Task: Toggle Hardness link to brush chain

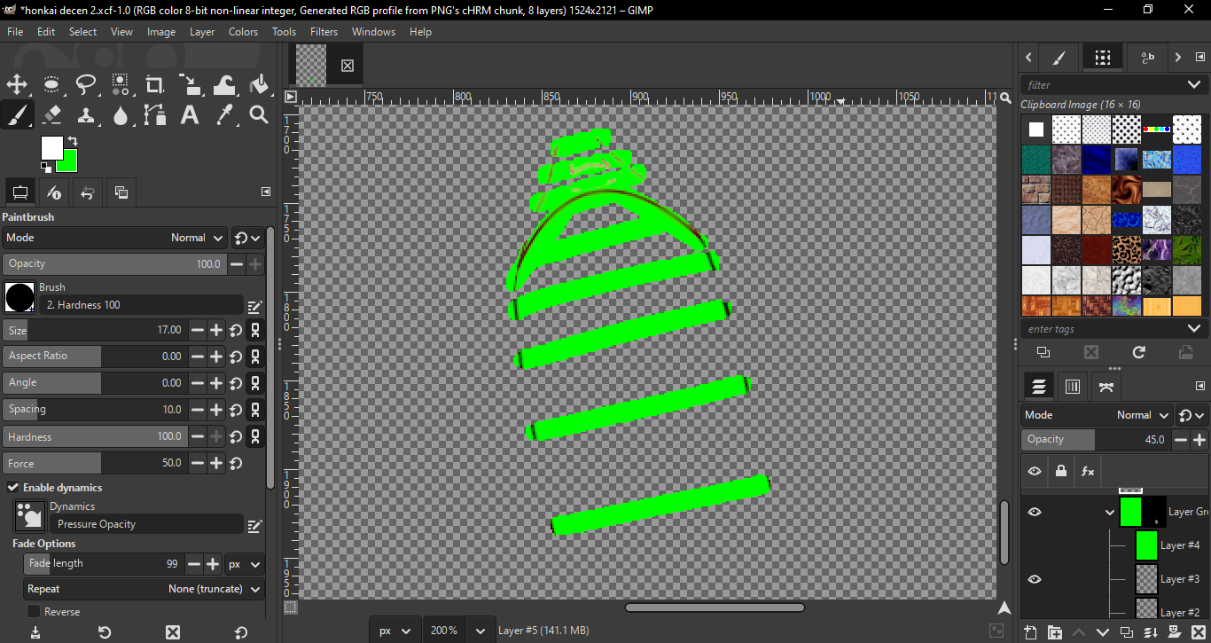Action: 255,436
